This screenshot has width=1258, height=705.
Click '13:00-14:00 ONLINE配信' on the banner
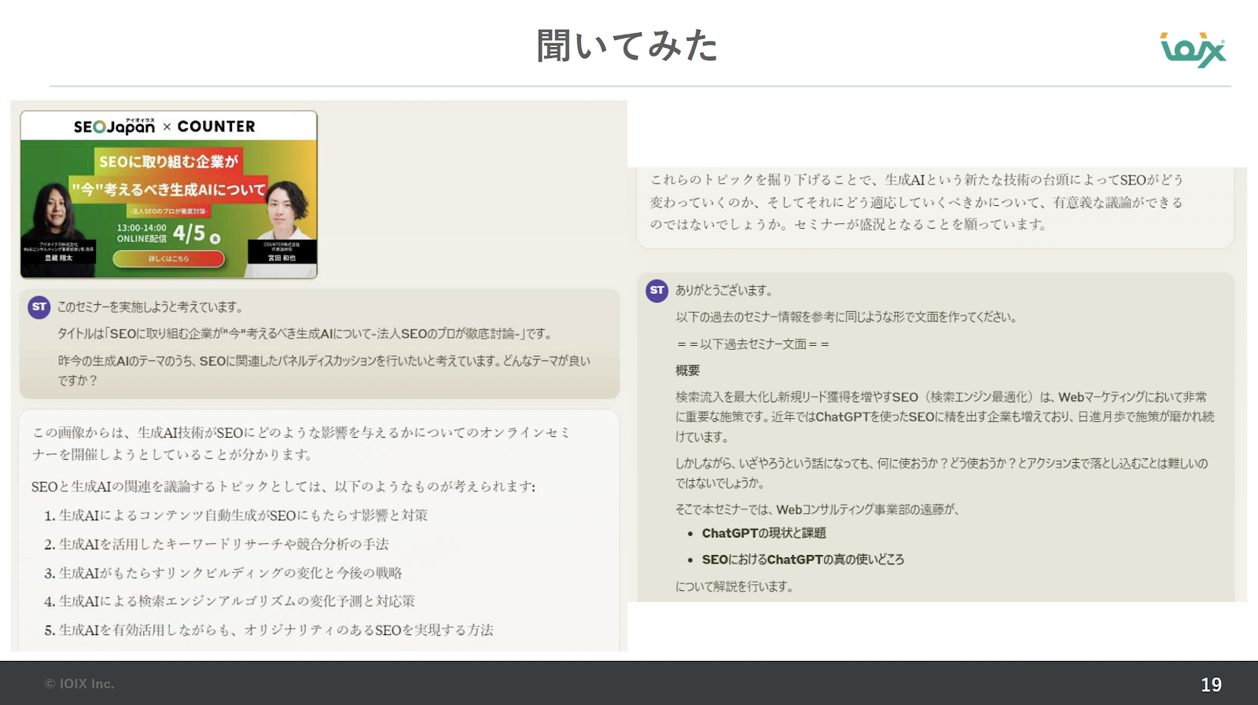pyautogui.click(x=142, y=233)
